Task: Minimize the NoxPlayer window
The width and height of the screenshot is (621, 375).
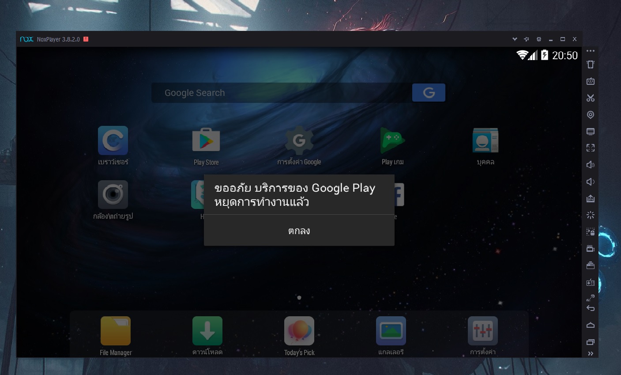Action: pos(551,39)
